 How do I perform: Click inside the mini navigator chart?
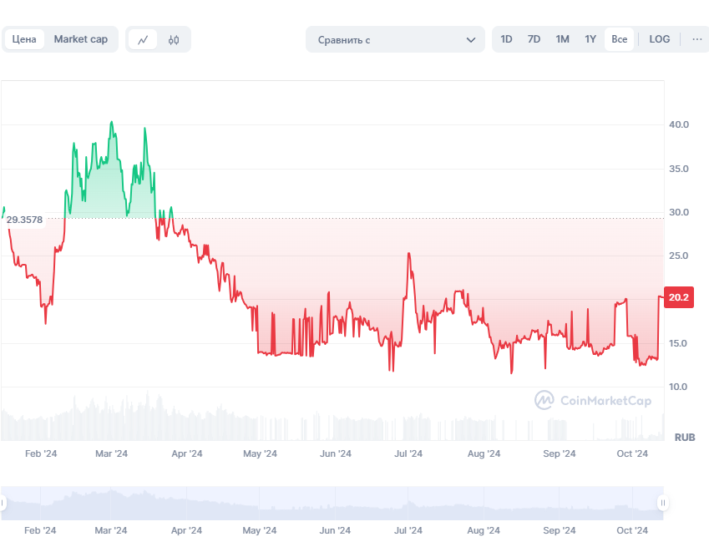(x=334, y=503)
